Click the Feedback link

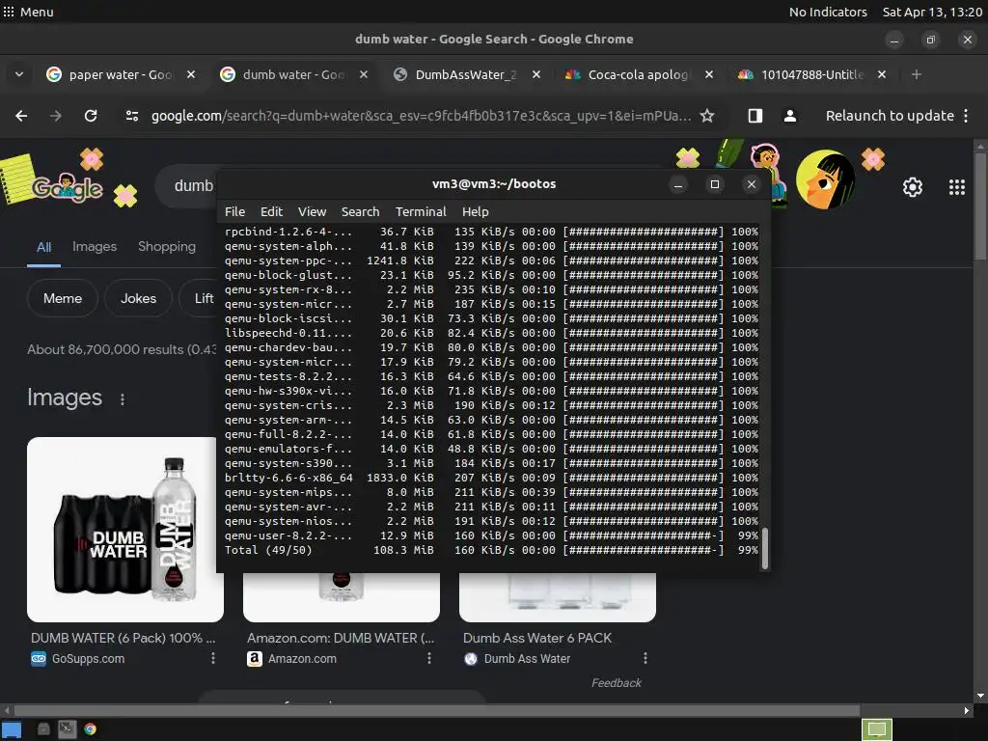tap(616, 682)
